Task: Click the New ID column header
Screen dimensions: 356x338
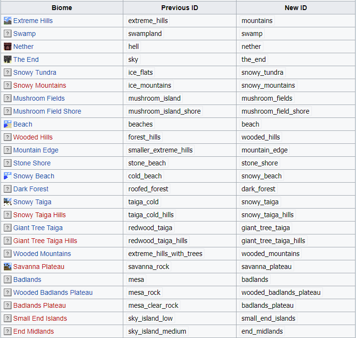Action: pyautogui.click(x=296, y=8)
